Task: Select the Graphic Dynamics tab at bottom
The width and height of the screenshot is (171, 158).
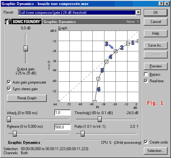Action: pyautogui.click(x=24, y=143)
